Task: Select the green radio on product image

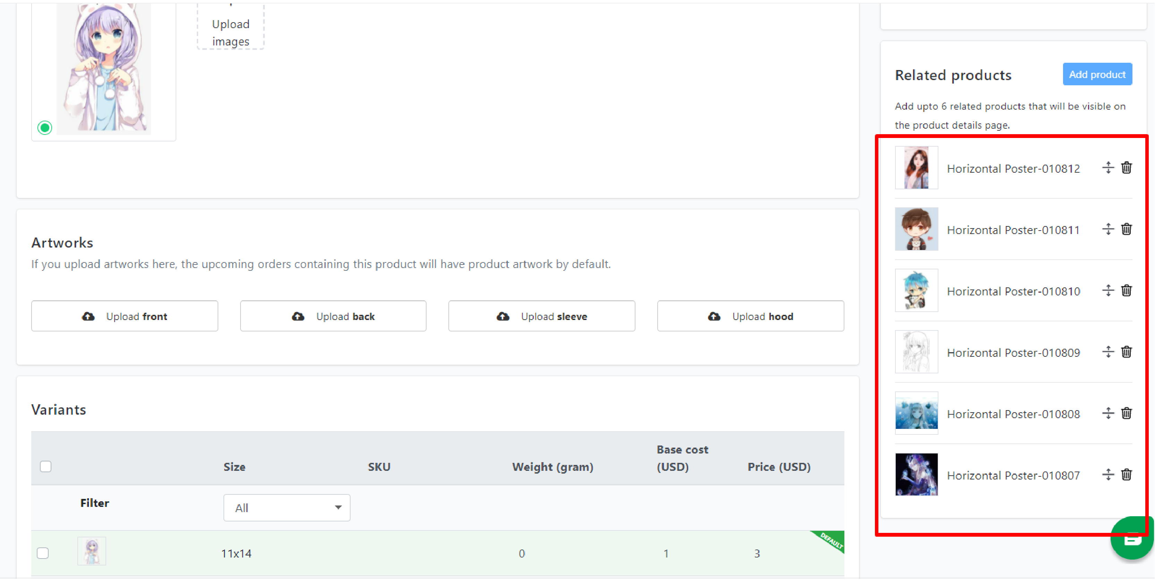Action: tap(45, 128)
